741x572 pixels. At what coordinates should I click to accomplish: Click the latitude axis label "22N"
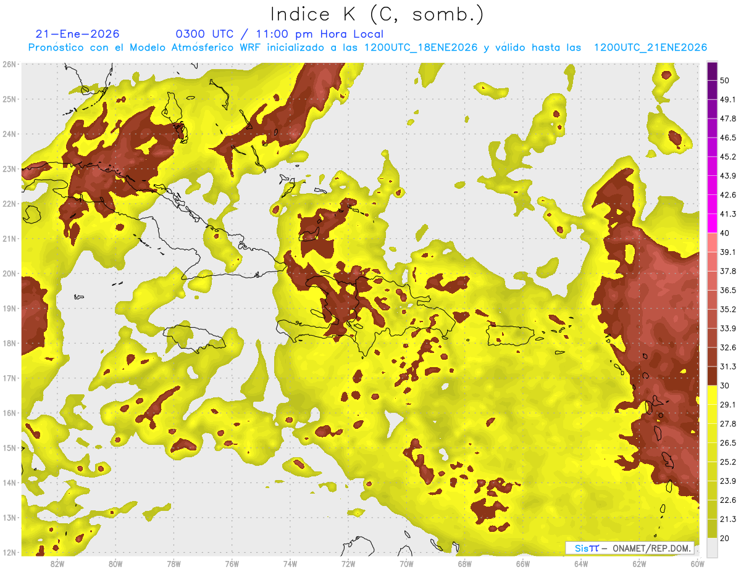[9, 204]
